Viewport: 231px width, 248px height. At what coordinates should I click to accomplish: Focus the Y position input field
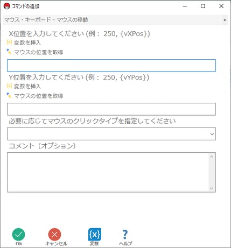point(111,109)
